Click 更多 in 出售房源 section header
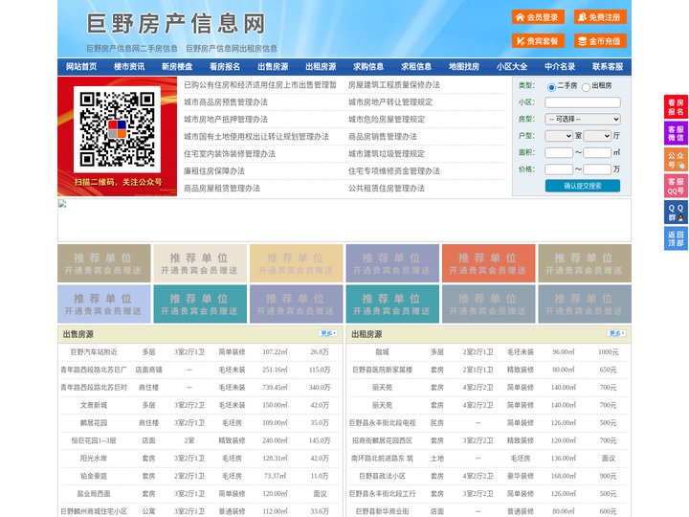Viewport: 689px width, 517px height. click(328, 333)
